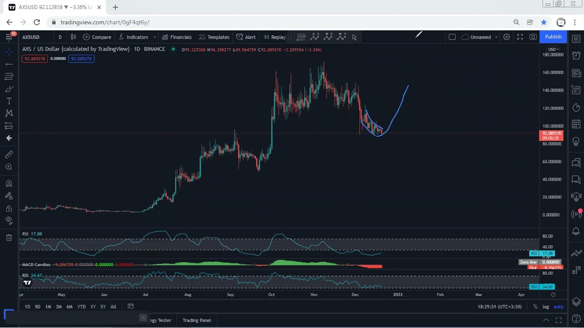Screen dimensions: 584x328
Task: Select the 1M date range
Action: pos(48,307)
